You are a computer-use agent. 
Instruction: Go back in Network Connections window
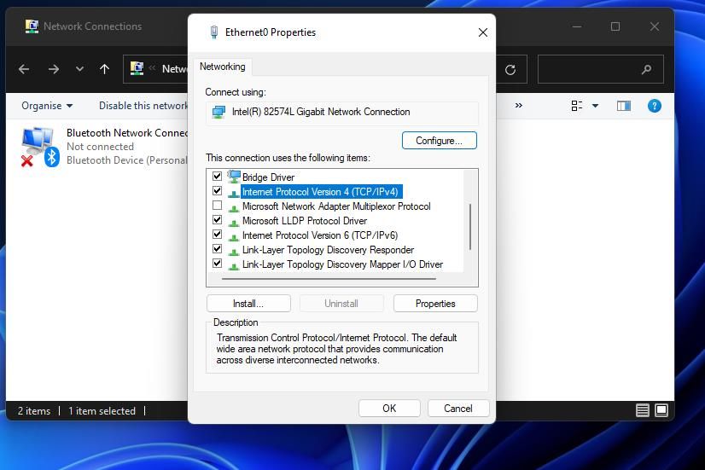point(24,69)
